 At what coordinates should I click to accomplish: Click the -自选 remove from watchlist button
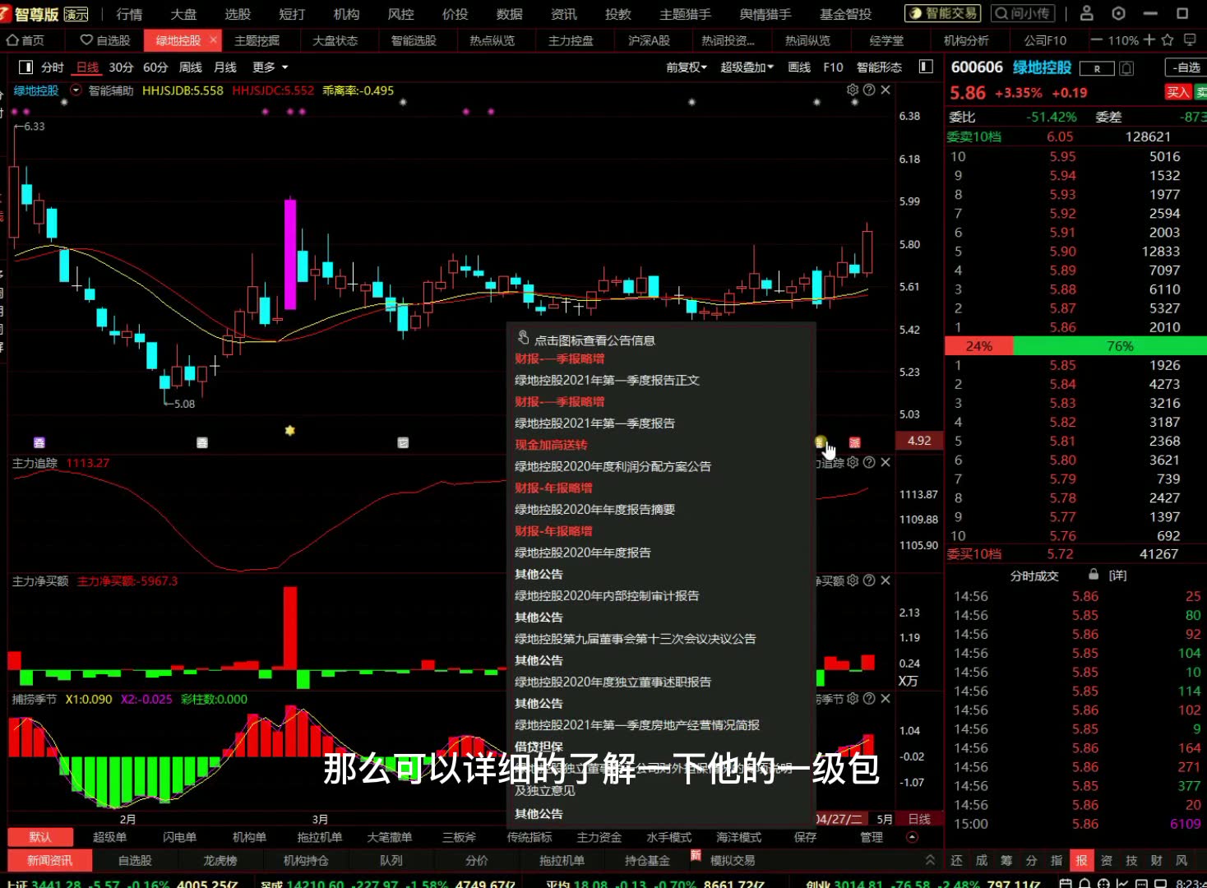click(x=1186, y=67)
